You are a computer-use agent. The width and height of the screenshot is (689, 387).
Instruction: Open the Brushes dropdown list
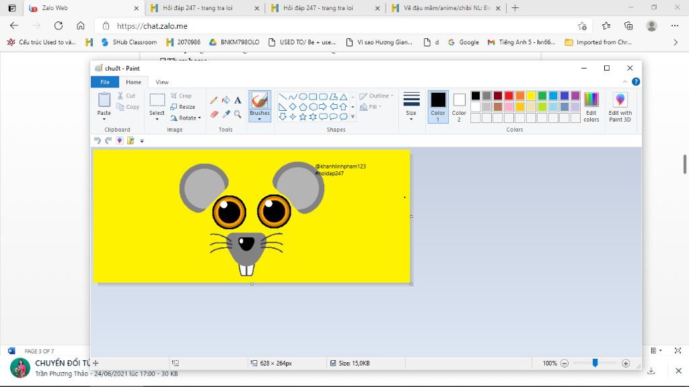pos(260,120)
